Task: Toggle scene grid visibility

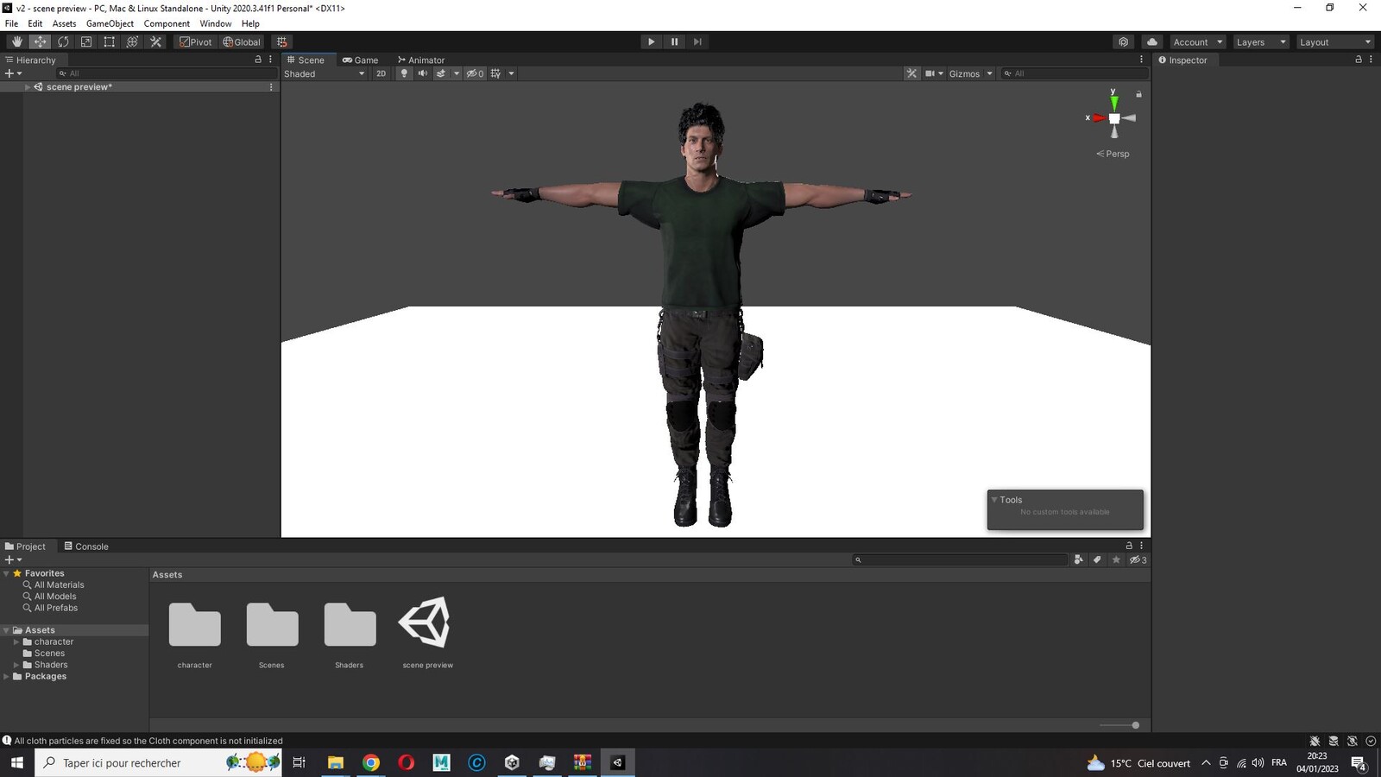Action: coord(495,73)
